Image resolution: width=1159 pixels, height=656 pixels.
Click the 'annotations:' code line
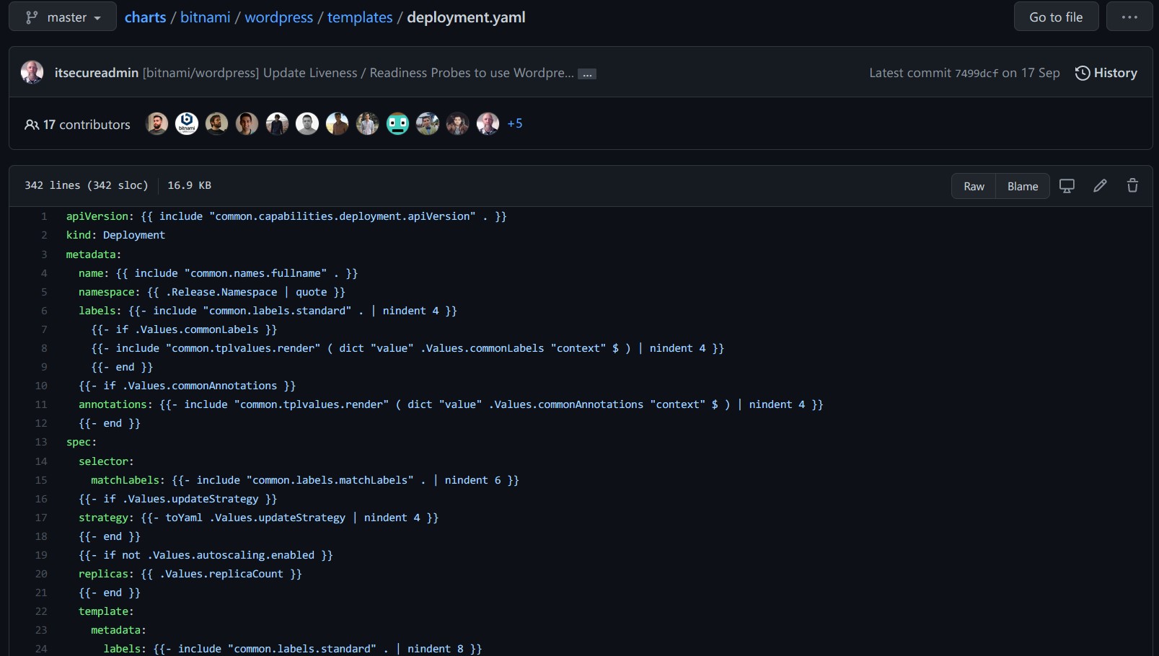[x=451, y=404]
